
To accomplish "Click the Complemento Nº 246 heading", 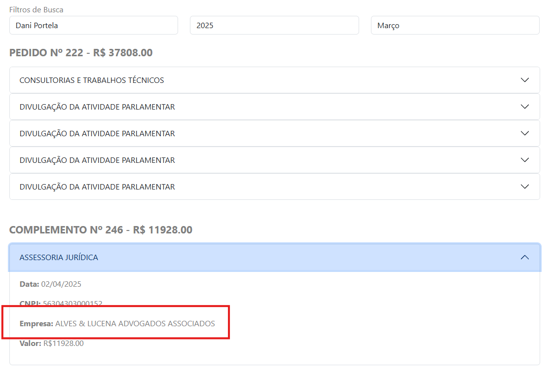I will click(101, 229).
